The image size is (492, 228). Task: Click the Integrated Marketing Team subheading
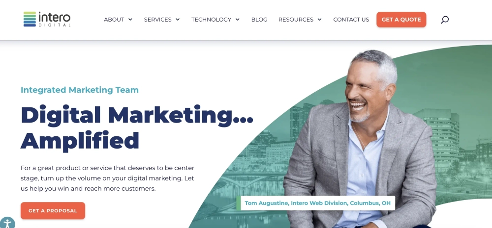(80, 90)
